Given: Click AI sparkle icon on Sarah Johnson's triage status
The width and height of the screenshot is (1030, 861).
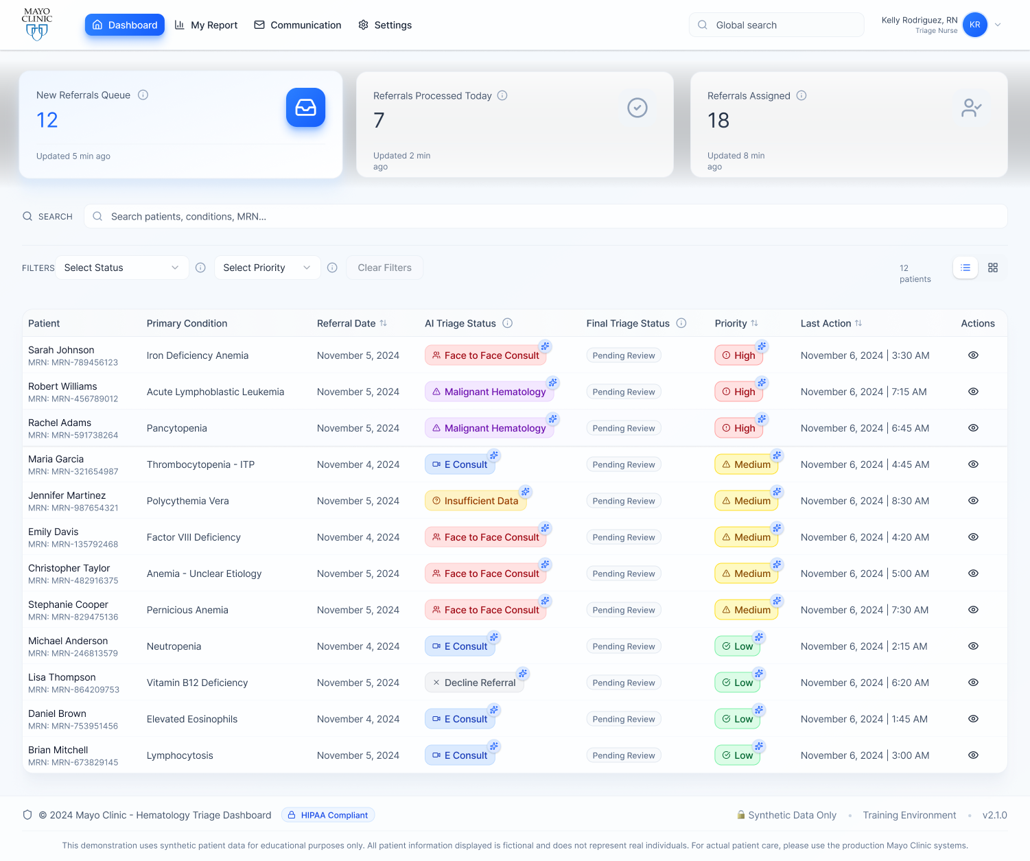Looking at the screenshot, I should pyautogui.click(x=545, y=346).
